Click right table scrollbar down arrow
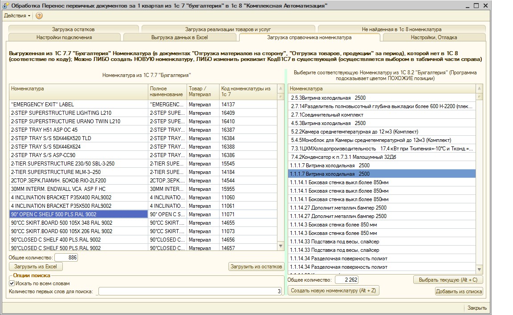The height and width of the screenshot is (315, 513). pos(479,270)
